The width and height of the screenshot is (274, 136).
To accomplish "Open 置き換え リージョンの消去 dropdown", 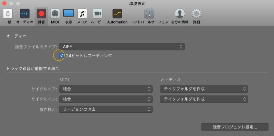I will click(106, 109).
